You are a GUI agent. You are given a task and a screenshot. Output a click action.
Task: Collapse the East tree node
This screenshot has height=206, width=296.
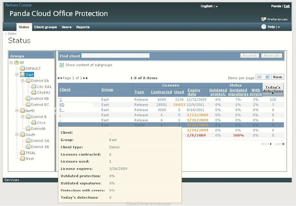pos(17,75)
